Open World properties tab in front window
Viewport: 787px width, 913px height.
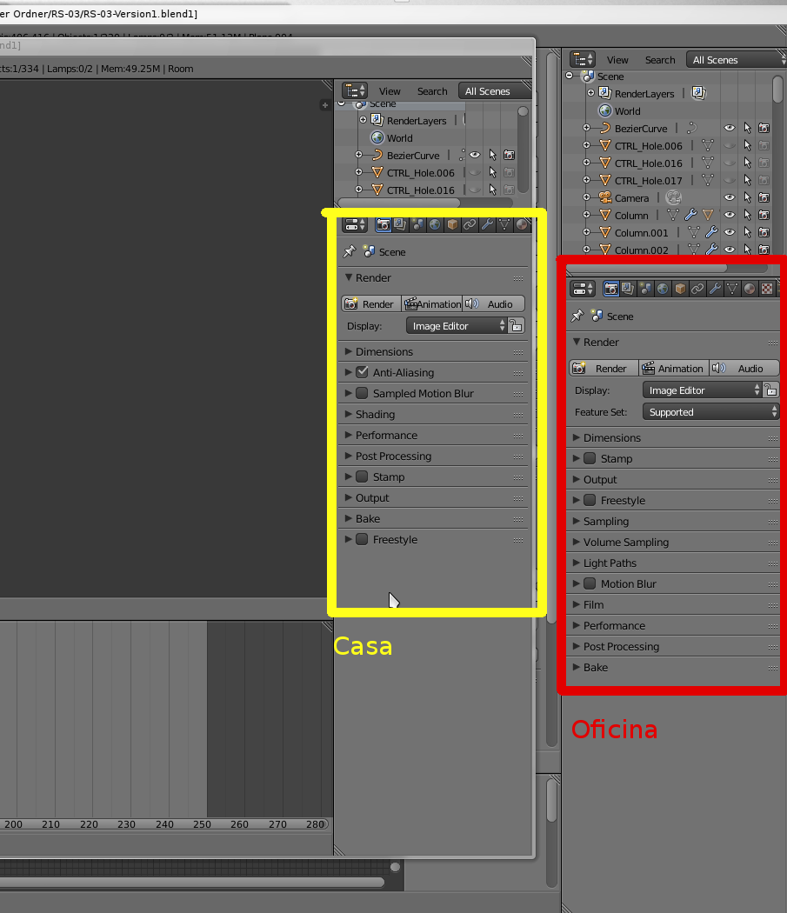click(x=435, y=224)
